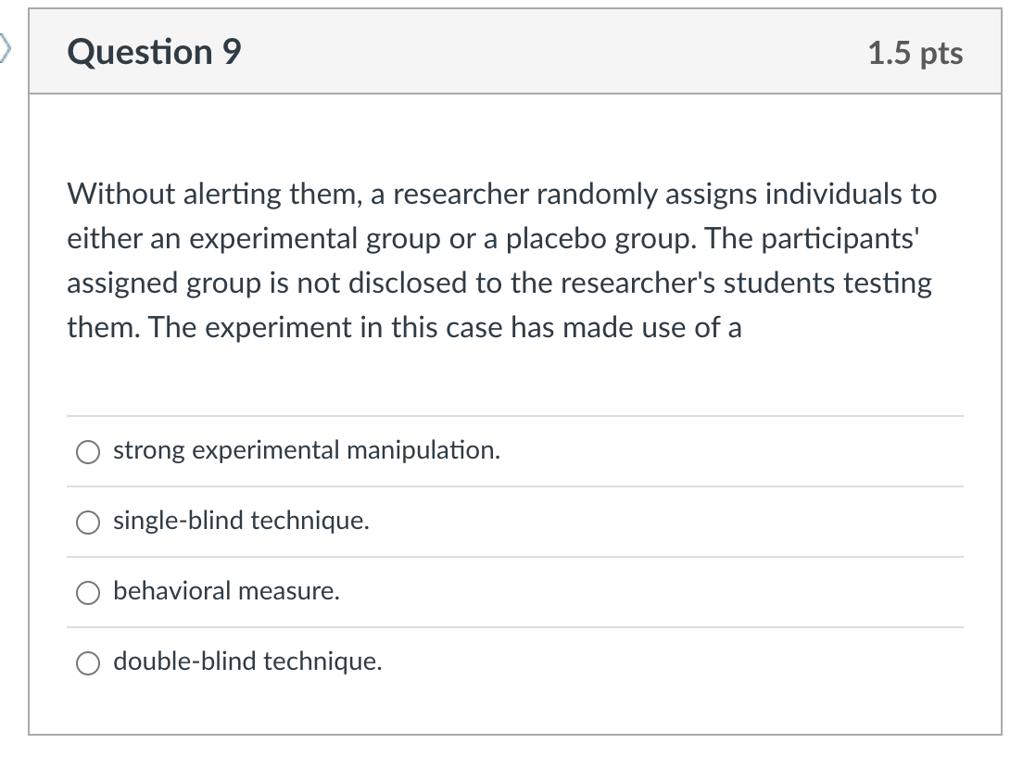Click the words 'made use of a'

652,327
